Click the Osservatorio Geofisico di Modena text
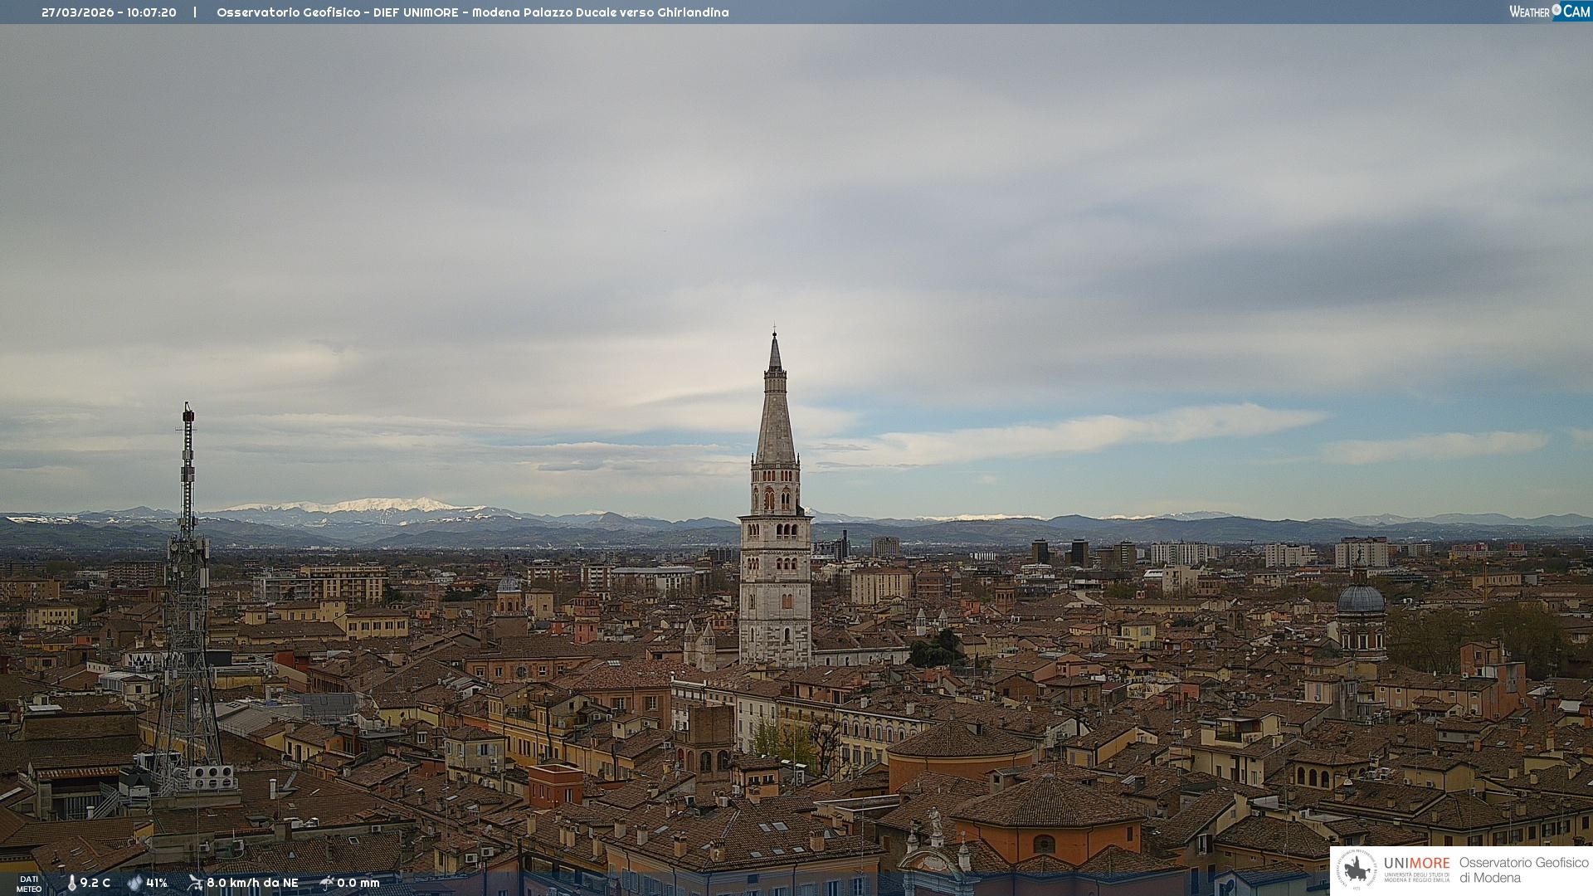The width and height of the screenshot is (1593, 896). point(1523,869)
